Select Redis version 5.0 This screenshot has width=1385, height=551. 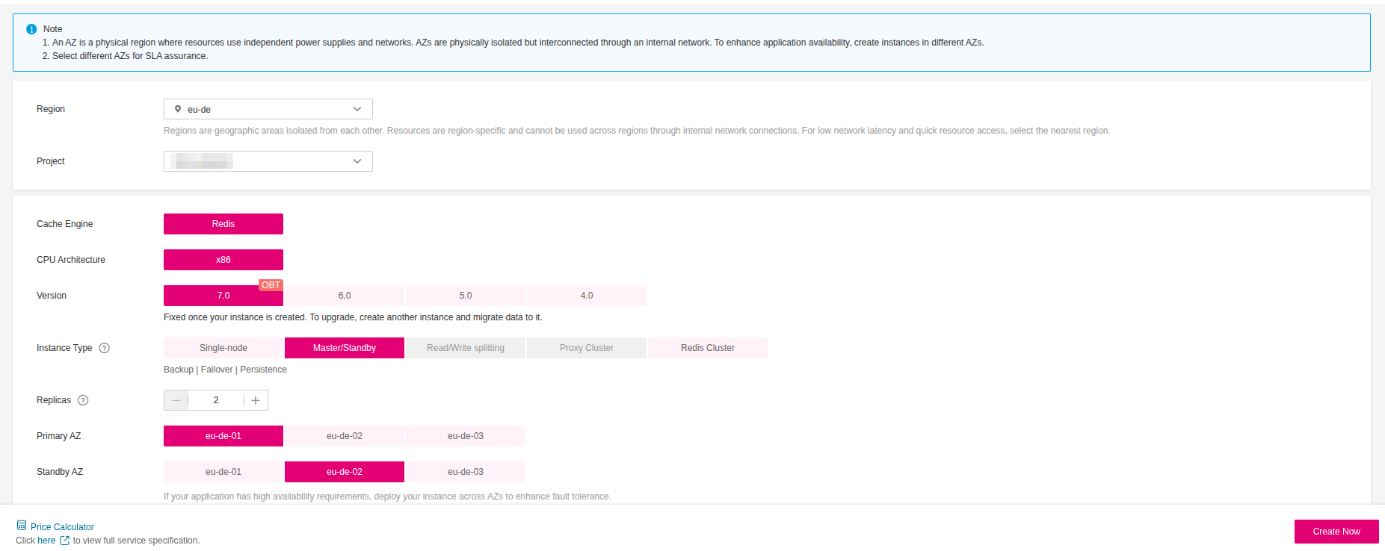click(466, 296)
